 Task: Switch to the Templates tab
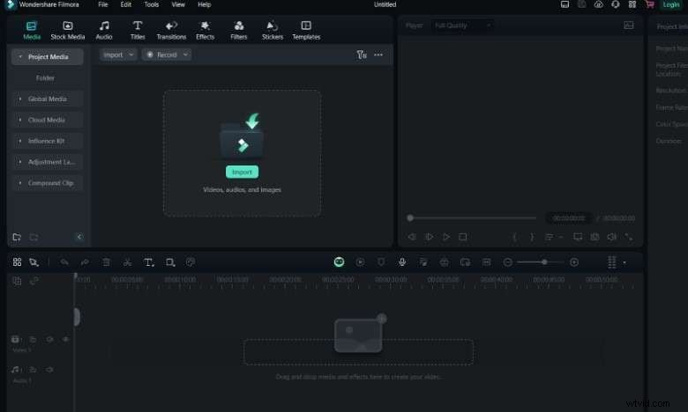coord(306,30)
